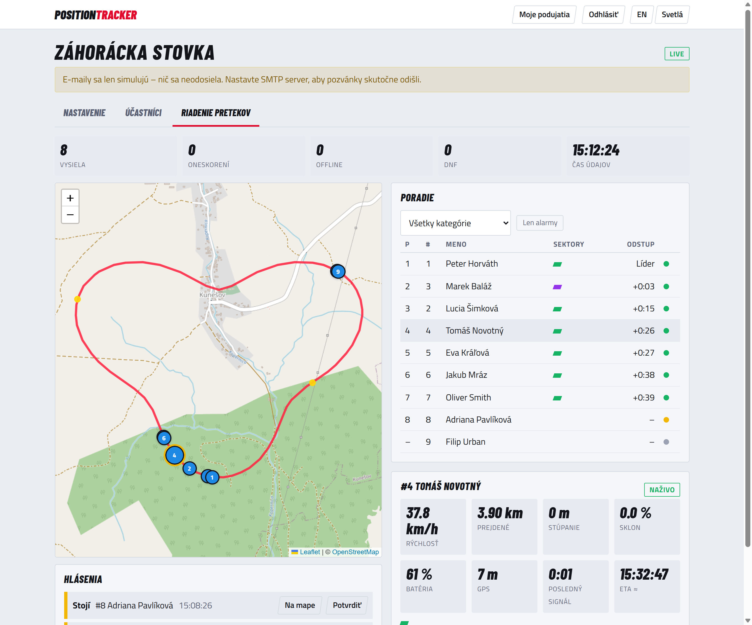Open the Všetky kategórie dropdown

[x=455, y=223]
